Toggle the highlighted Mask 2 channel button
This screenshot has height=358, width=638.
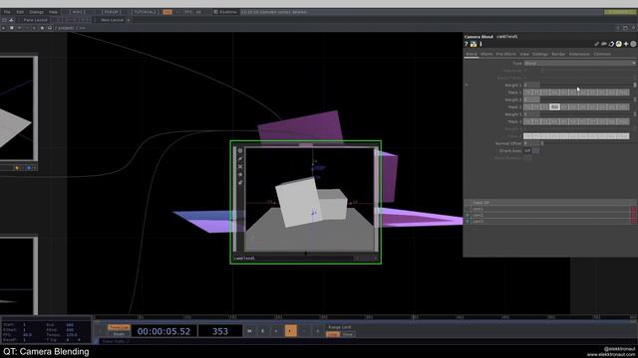(x=554, y=106)
